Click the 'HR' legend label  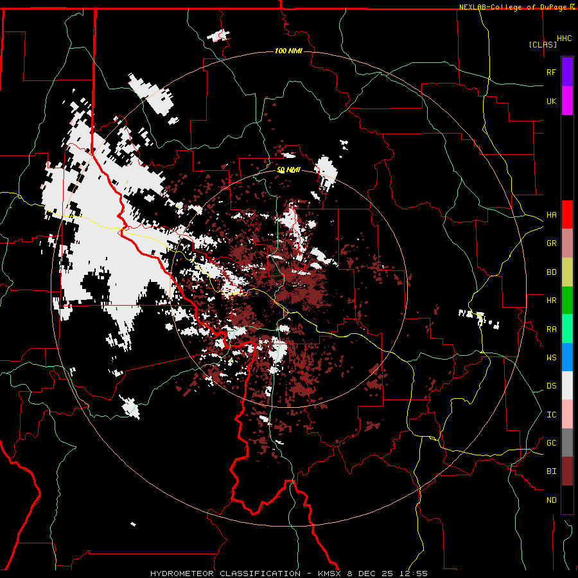[551, 301]
